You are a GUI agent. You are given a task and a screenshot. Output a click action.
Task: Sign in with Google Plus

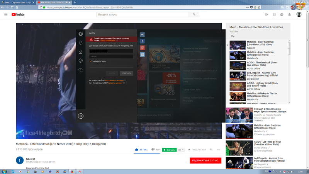[x=142, y=48]
